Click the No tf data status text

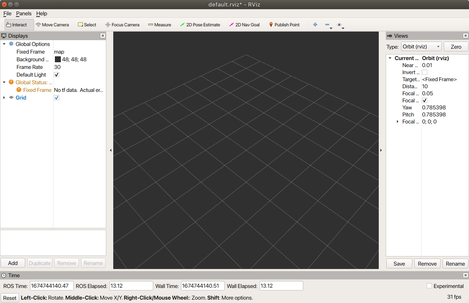(x=79, y=90)
